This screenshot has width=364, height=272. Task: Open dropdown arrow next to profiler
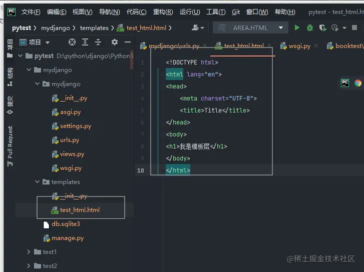coord(344,28)
